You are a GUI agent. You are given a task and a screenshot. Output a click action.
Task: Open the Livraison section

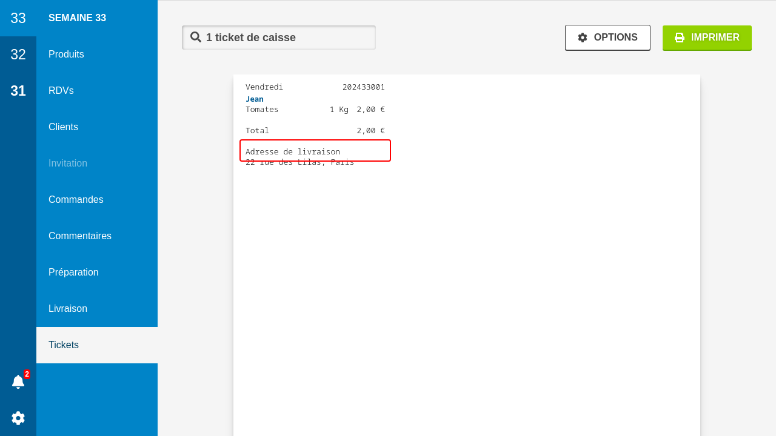pos(68,309)
